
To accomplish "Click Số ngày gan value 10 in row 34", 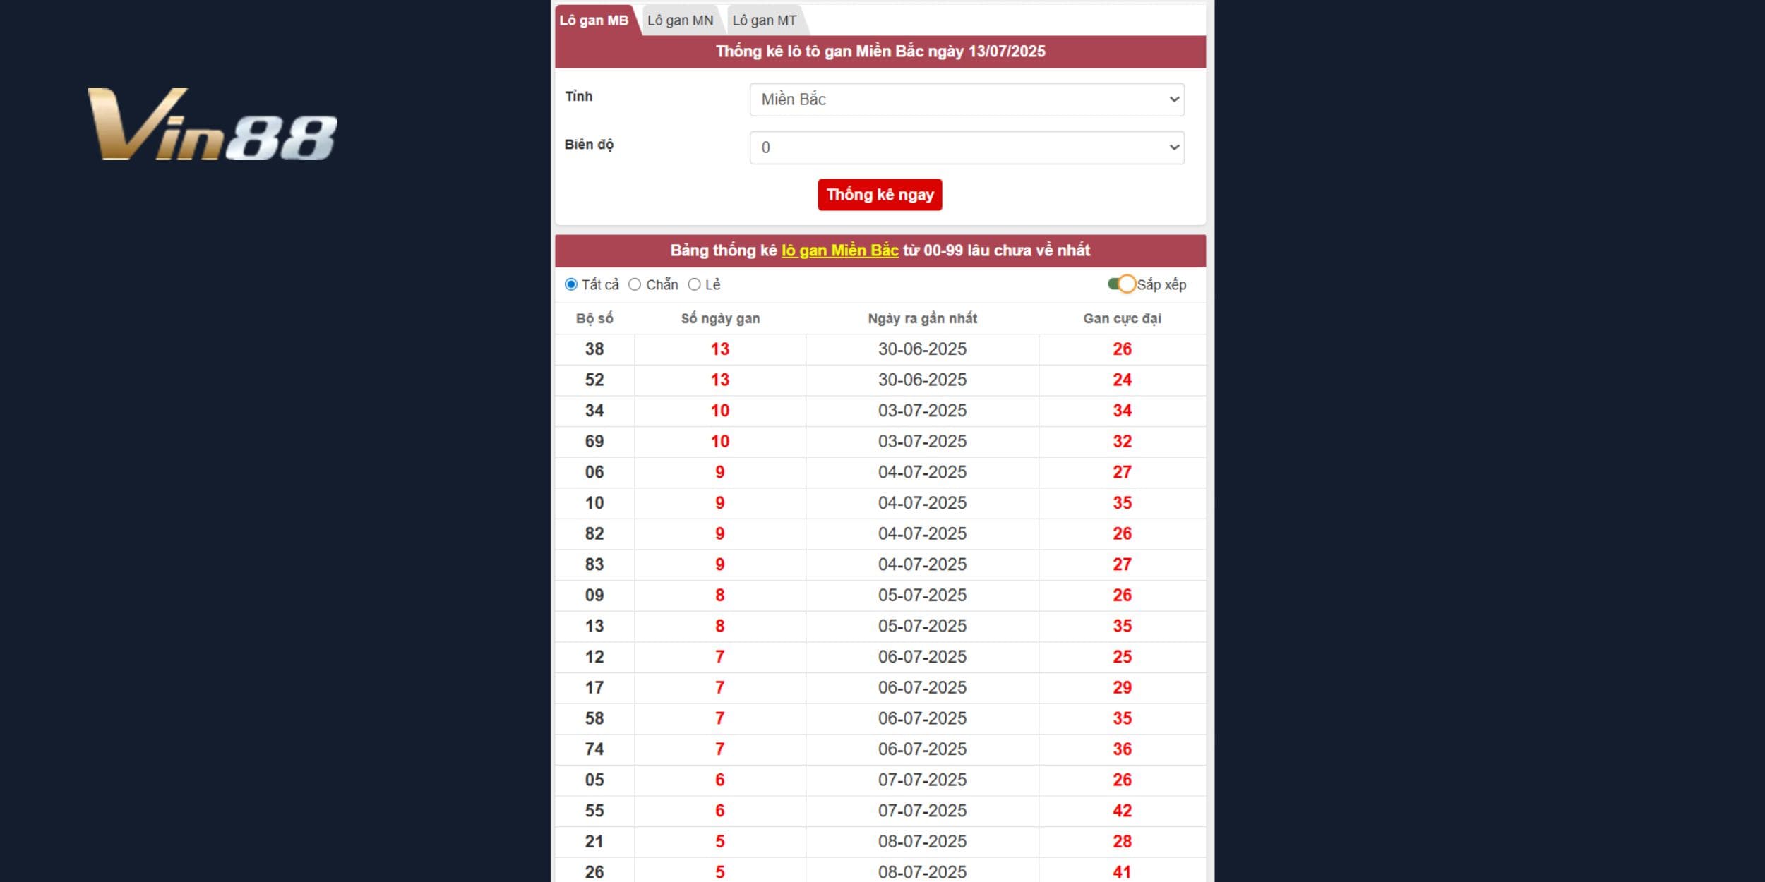I will [x=720, y=411].
